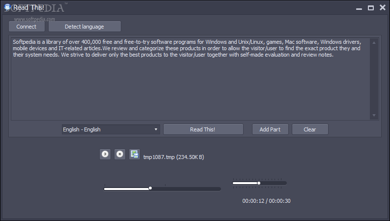The image size is (390, 221).
Task: Open the English - English language dropdown
Action: tap(111, 129)
